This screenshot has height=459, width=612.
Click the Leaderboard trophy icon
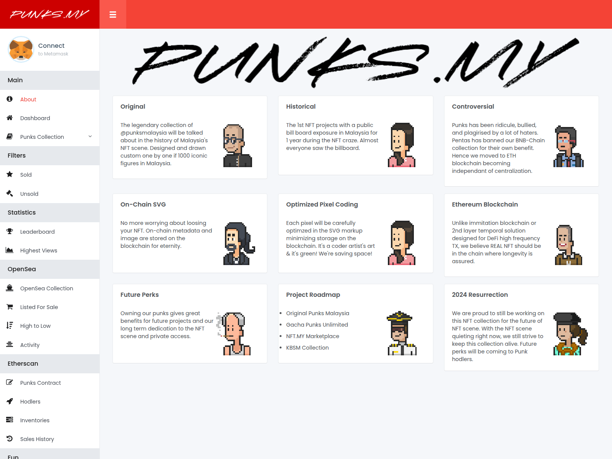point(10,231)
